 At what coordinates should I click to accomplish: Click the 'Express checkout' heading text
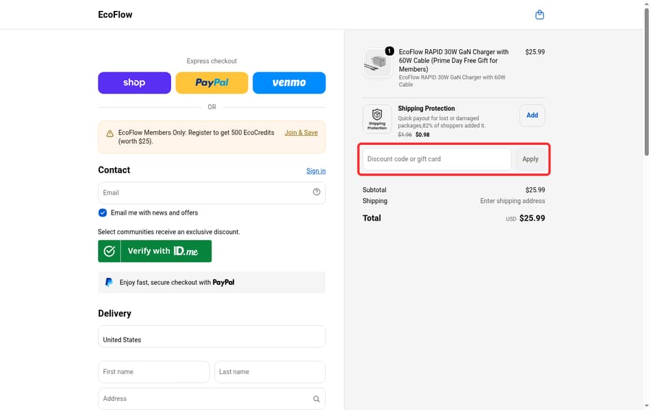(x=211, y=61)
